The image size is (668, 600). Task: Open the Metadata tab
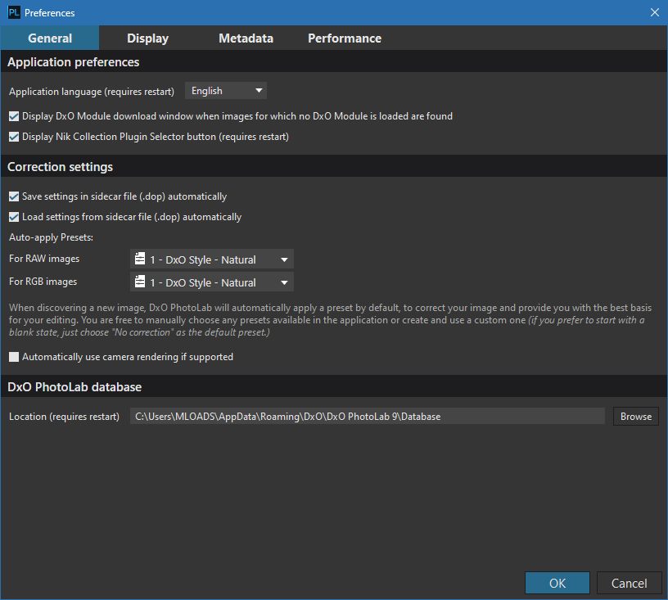coord(246,38)
